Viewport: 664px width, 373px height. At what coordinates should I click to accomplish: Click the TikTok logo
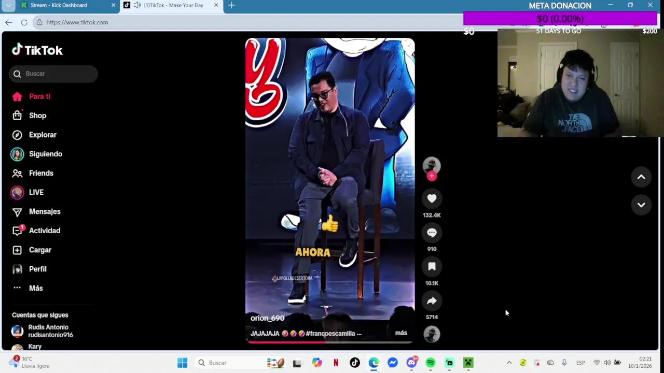tap(37, 50)
